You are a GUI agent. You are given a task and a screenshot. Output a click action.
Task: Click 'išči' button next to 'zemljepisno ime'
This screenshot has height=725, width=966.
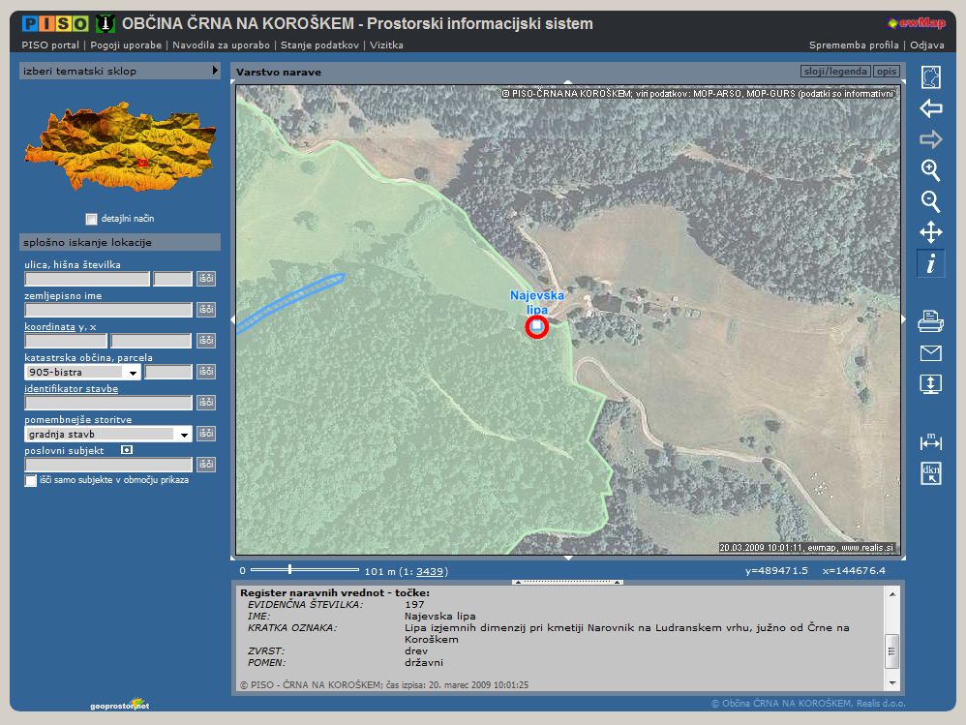[x=206, y=310]
